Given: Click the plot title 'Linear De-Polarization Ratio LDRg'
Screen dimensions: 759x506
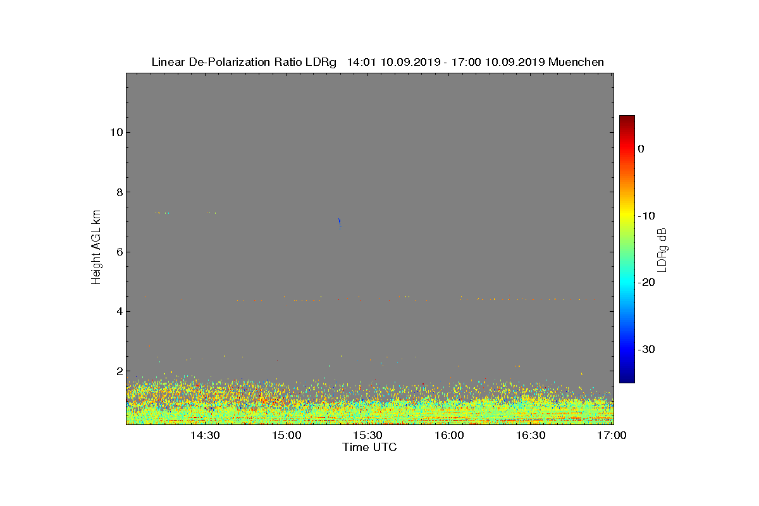Looking at the screenshot, I should click(x=244, y=62).
